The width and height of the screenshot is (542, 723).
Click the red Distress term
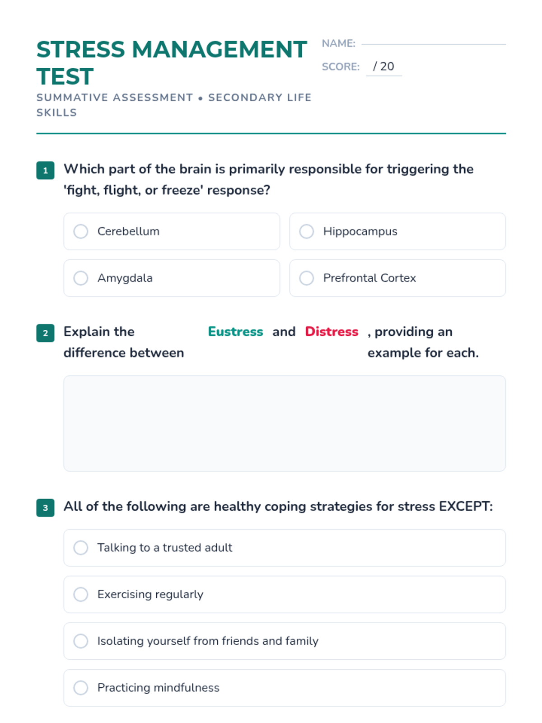point(332,332)
